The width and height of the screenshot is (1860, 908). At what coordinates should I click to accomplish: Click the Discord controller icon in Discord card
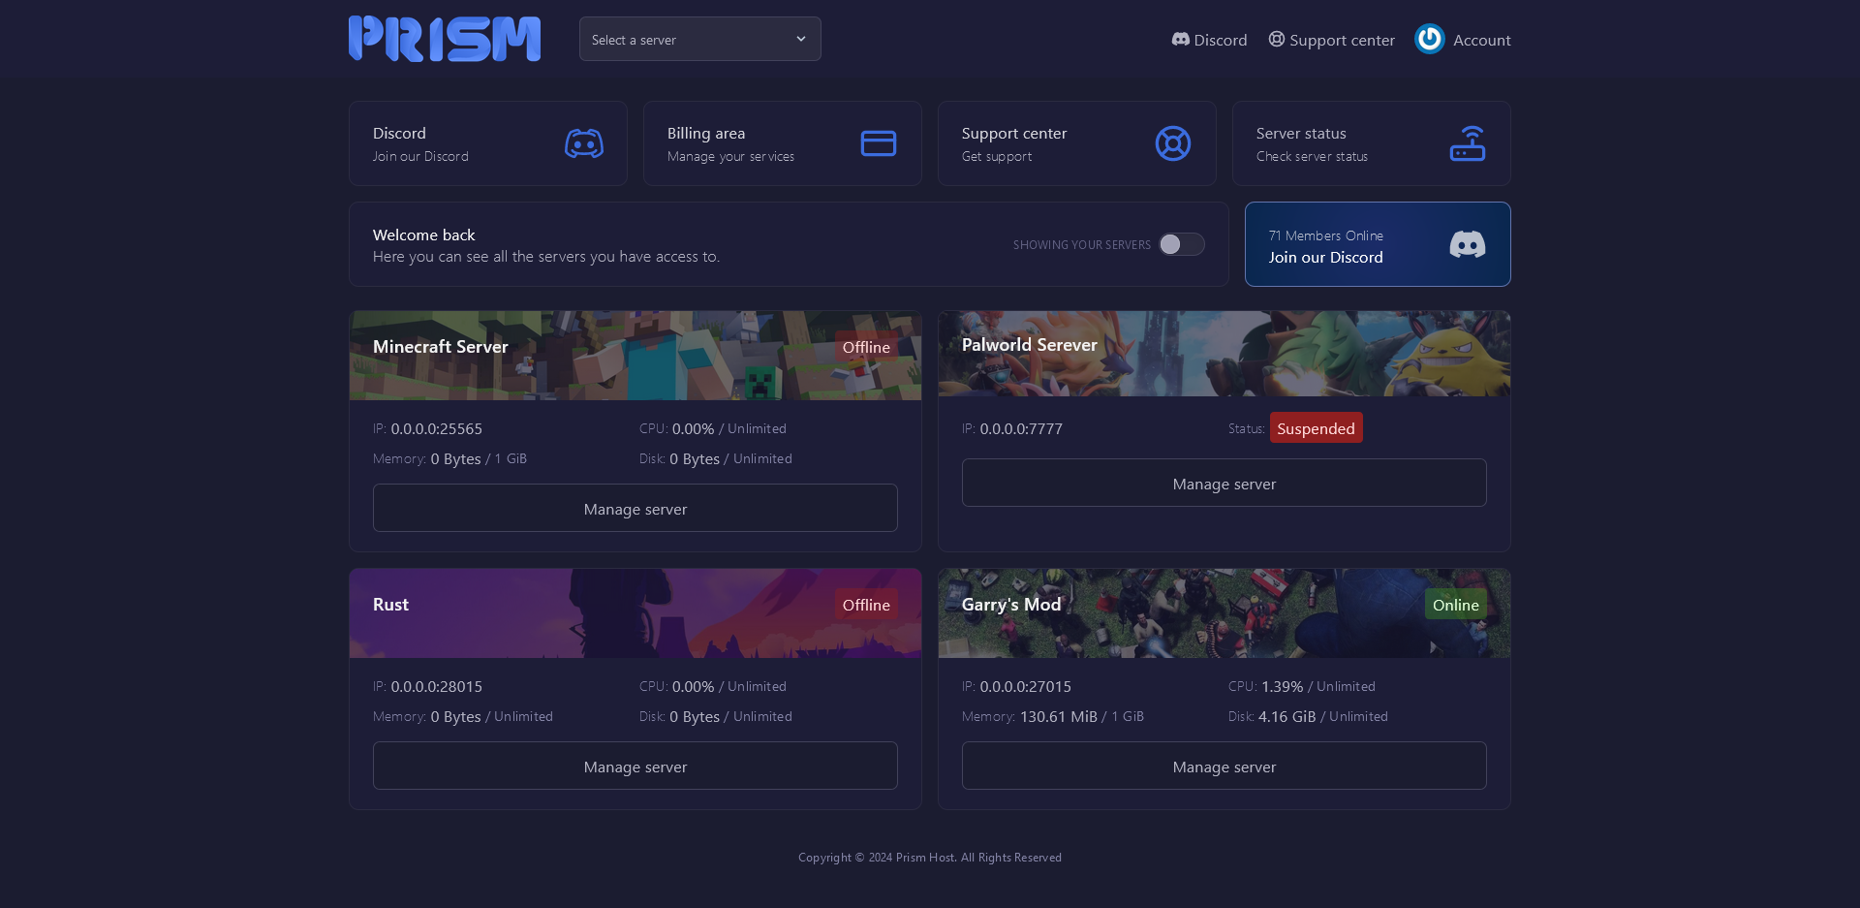click(x=583, y=143)
